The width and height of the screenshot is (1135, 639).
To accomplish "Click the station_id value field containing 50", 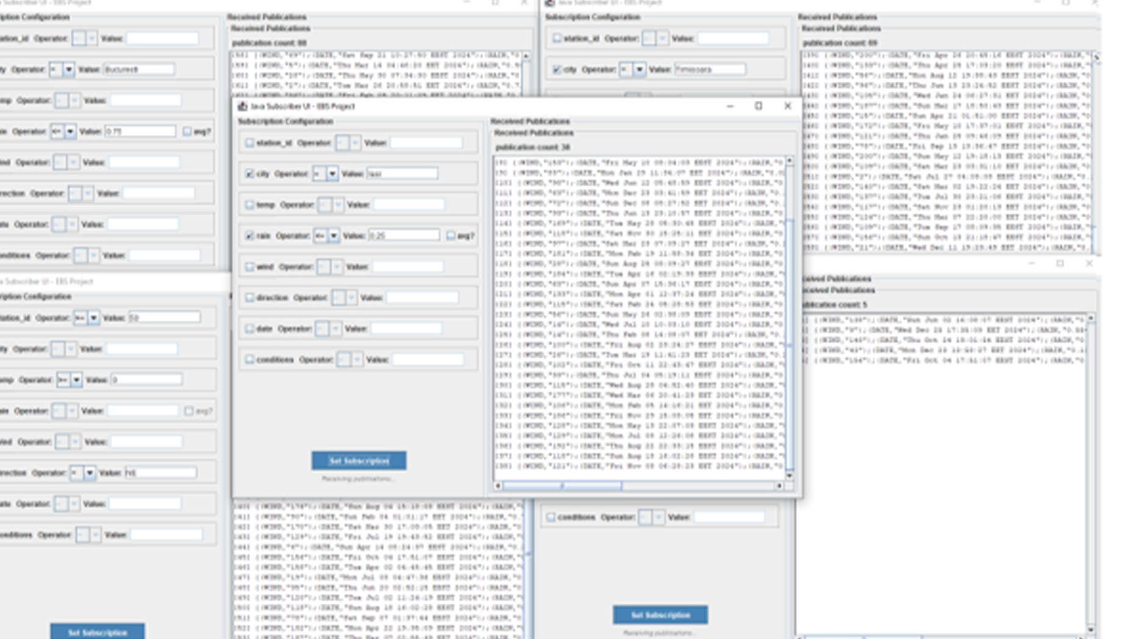I will tap(164, 318).
